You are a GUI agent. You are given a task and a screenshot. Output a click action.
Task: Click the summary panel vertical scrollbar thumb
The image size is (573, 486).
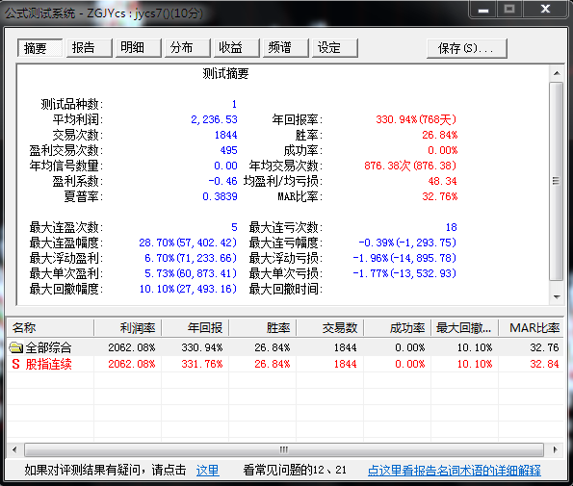557,181
